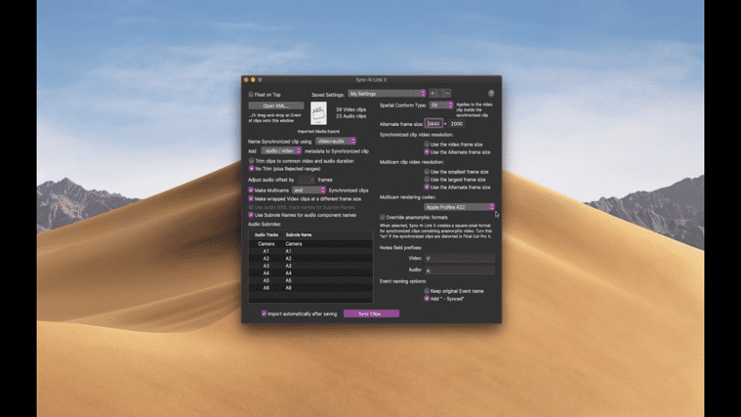741x417 pixels.
Task: Enable Override anamorphic formats checkbox
Action: point(382,217)
